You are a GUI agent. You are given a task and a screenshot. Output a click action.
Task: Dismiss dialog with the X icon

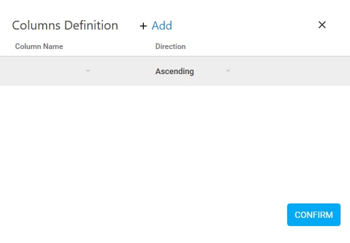coord(322,24)
